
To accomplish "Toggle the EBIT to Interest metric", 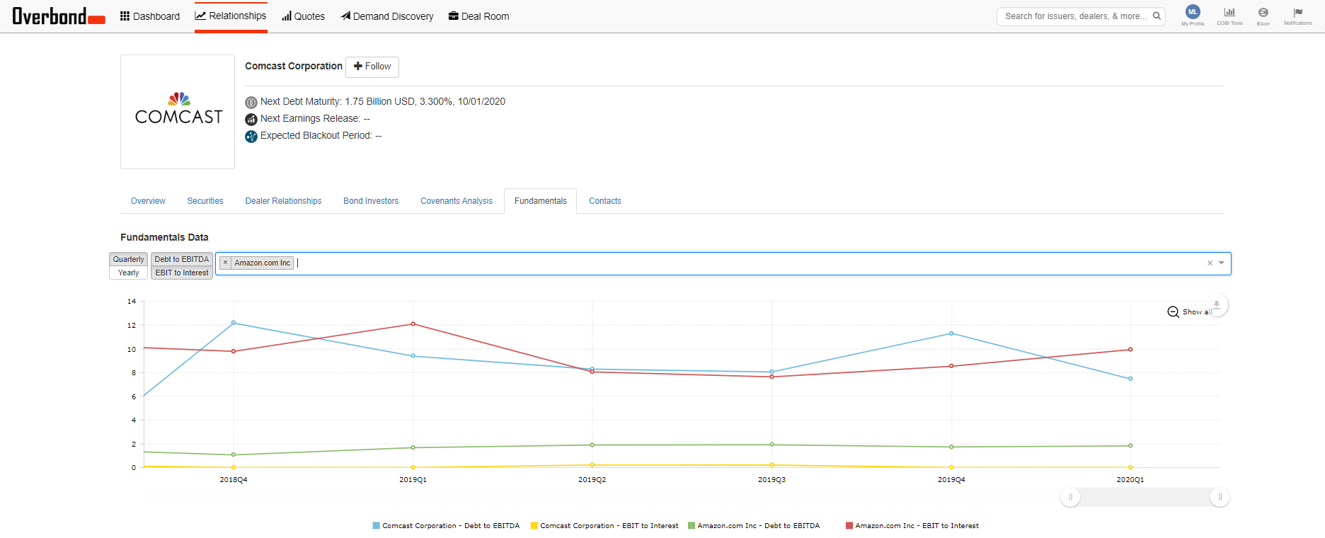I will 182,273.
